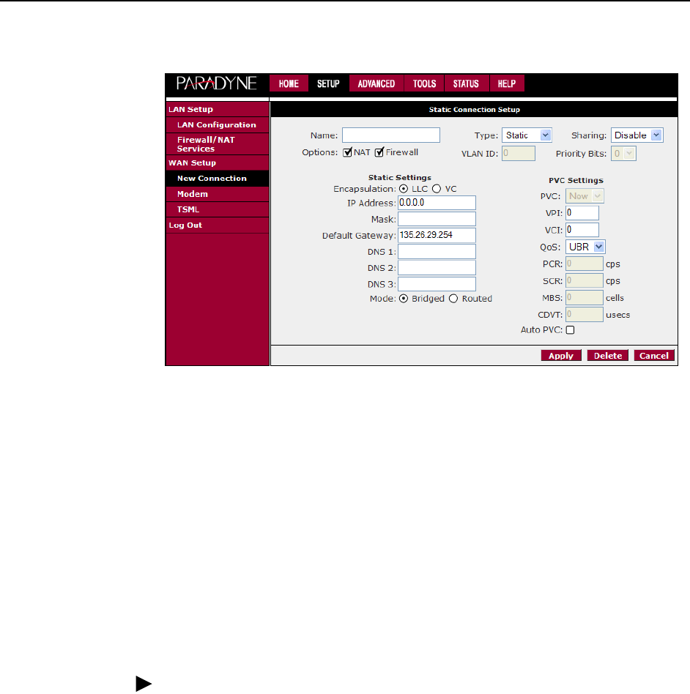The image size is (690, 694).
Task: Open Modem settings page
Action: [x=218, y=194]
